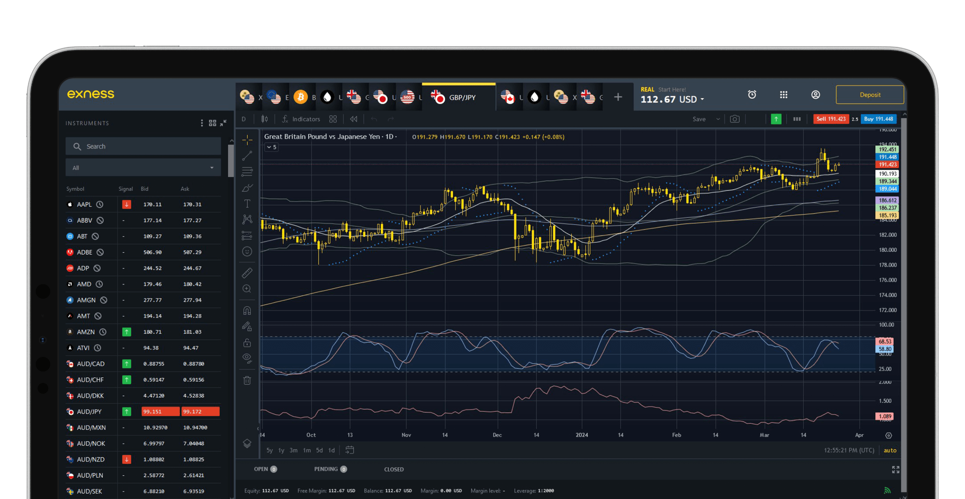Open candlestick chart style selector

(x=265, y=119)
